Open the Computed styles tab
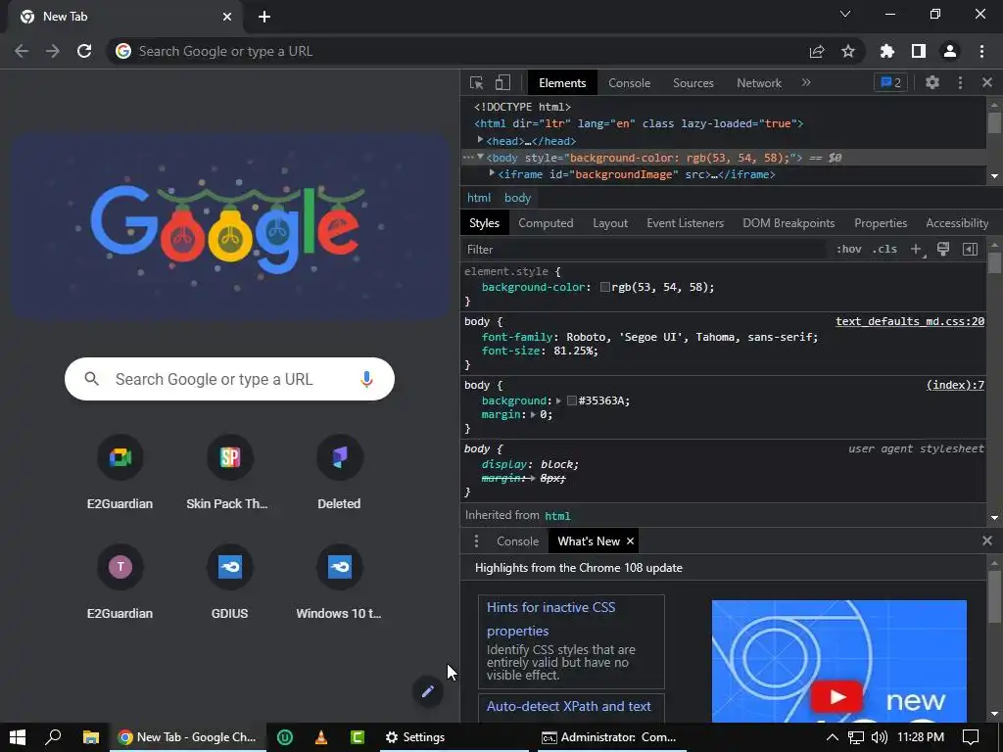The image size is (1003, 752). tap(546, 223)
